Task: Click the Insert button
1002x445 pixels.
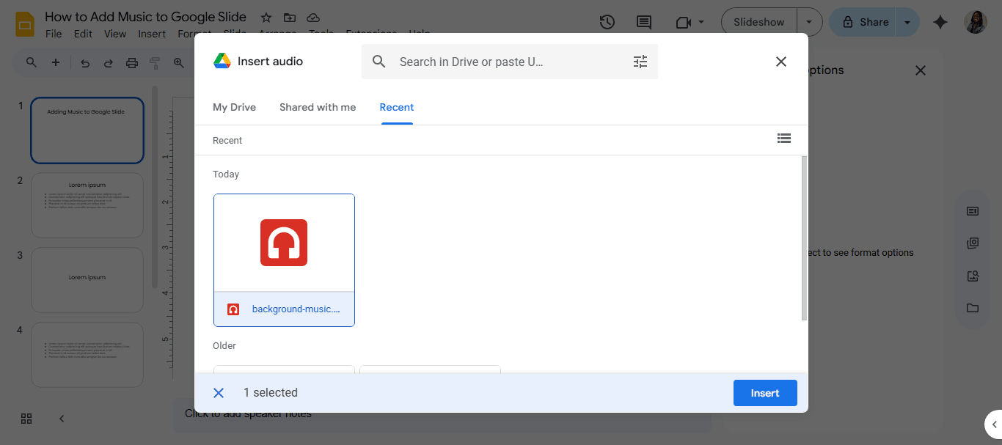Action: click(x=765, y=393)
